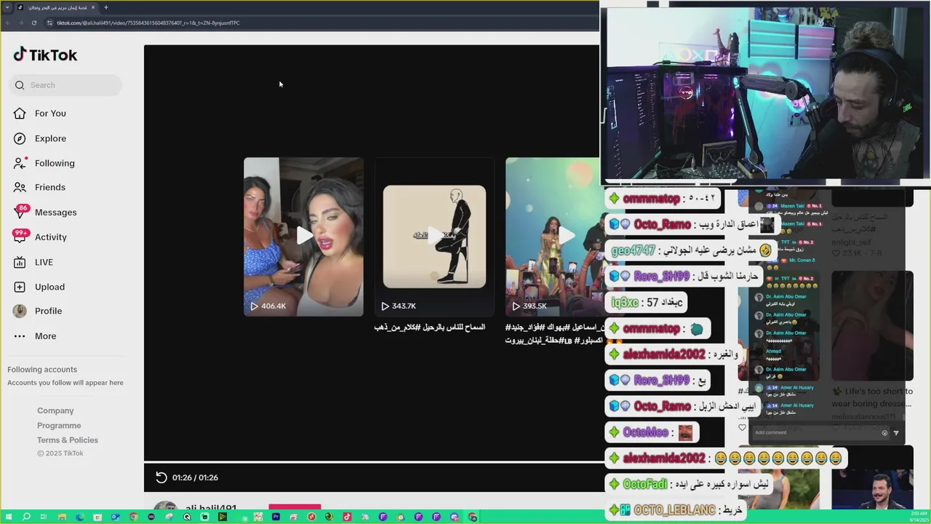931x524 pixels.
Task: Open Windows taskbar search
Action: [26, 517]
